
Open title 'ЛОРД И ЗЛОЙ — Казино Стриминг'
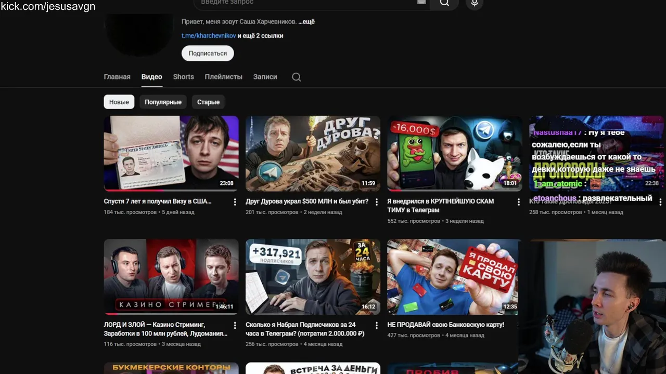165,329
